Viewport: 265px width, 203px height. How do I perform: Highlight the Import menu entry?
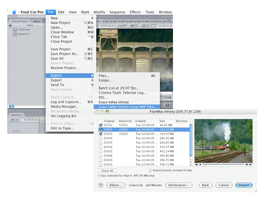pyautogui.click(x=70, y=76)
